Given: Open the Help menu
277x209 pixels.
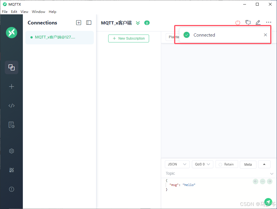Looking at the screenshot, I should (x=52, y=12).
